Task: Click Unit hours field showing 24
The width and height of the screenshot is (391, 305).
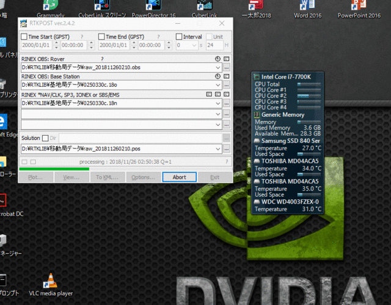Action: [214, 45]
